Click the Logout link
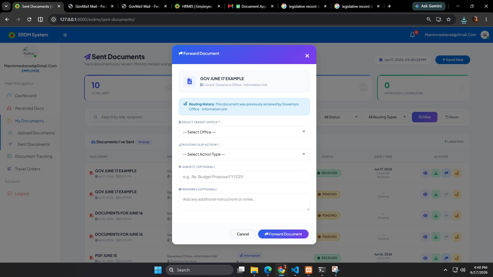The image size is (493, 277). coord(22,193)
